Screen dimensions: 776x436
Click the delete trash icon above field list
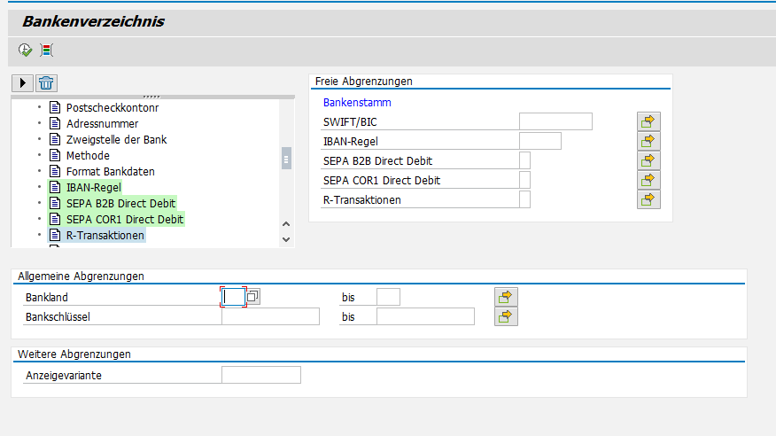click(x=47, y=83)
